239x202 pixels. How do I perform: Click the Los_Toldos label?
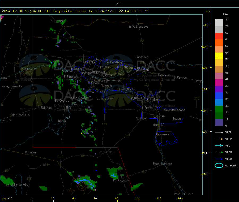[106, 152]
